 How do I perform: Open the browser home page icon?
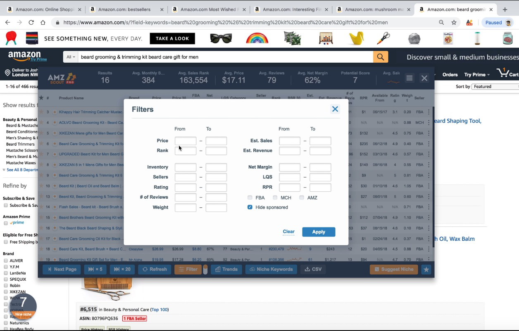click(x=43, y=23)
